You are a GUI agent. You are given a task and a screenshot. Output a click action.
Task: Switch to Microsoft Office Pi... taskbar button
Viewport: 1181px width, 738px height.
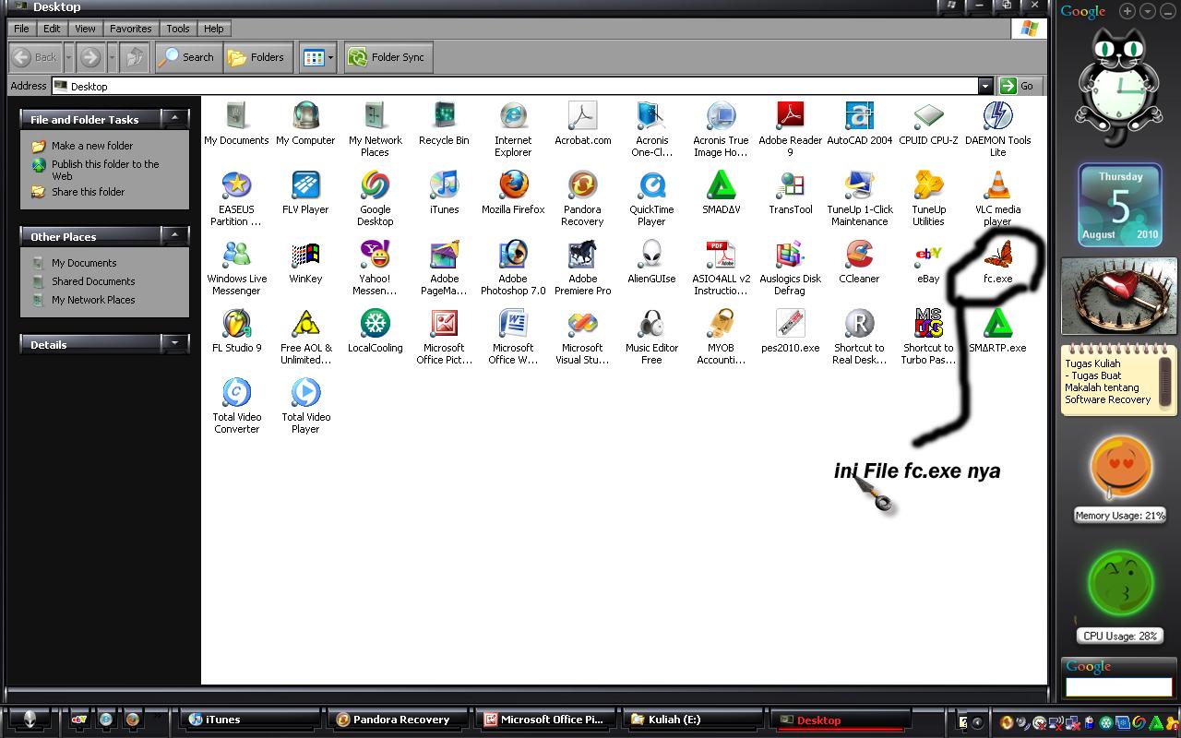click(x=544, y=720)
